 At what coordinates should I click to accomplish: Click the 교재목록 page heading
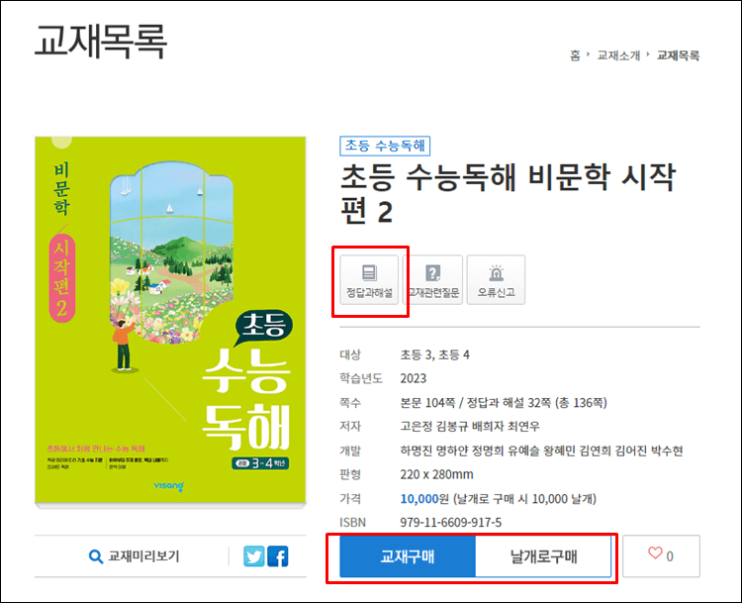click(x=101, y=42)
